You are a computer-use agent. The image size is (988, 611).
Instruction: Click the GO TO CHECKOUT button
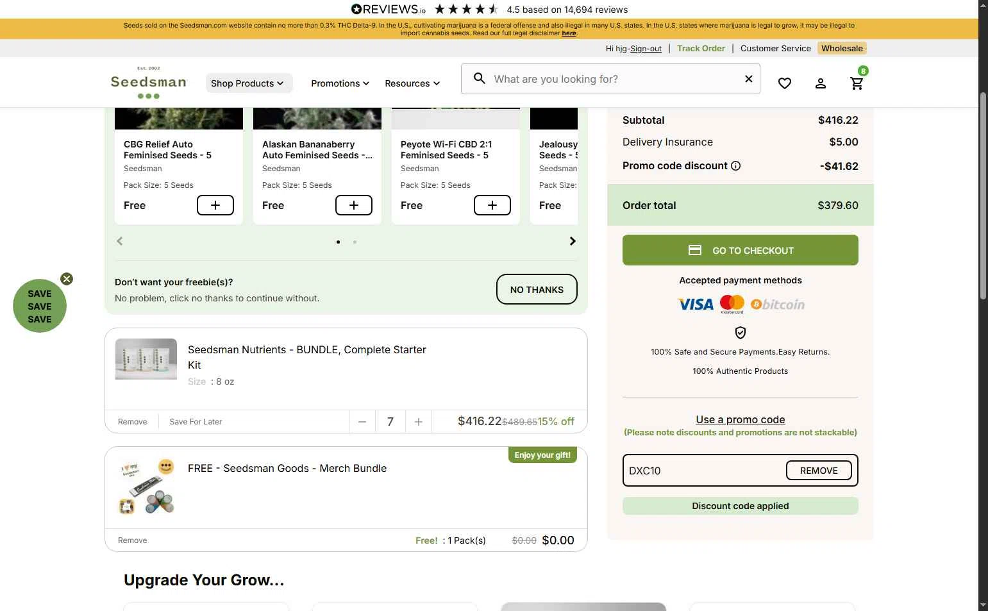[741, 250]
